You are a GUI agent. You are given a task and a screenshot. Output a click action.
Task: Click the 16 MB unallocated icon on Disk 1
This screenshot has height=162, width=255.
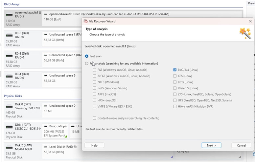(73, 126)
